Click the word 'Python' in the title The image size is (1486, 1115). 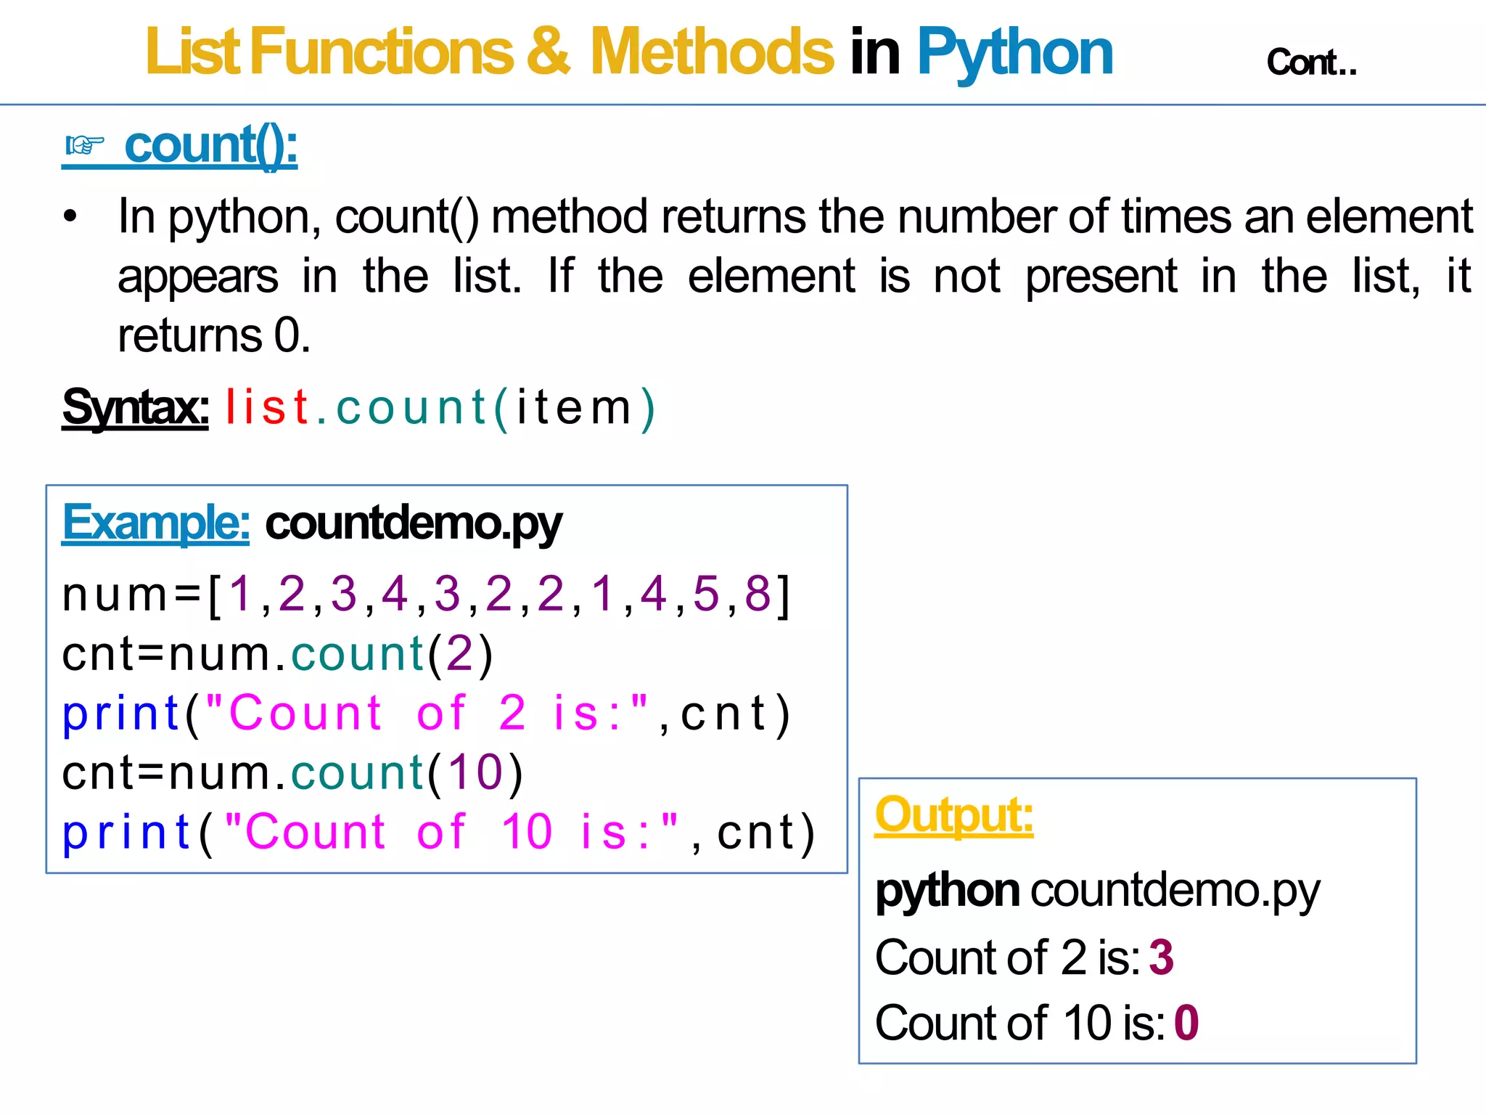(x=1014, y=54)
